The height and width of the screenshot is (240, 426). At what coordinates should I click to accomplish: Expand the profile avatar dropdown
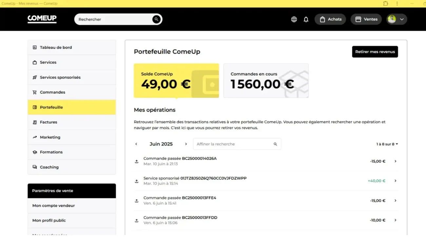click(x=397, y=19)
